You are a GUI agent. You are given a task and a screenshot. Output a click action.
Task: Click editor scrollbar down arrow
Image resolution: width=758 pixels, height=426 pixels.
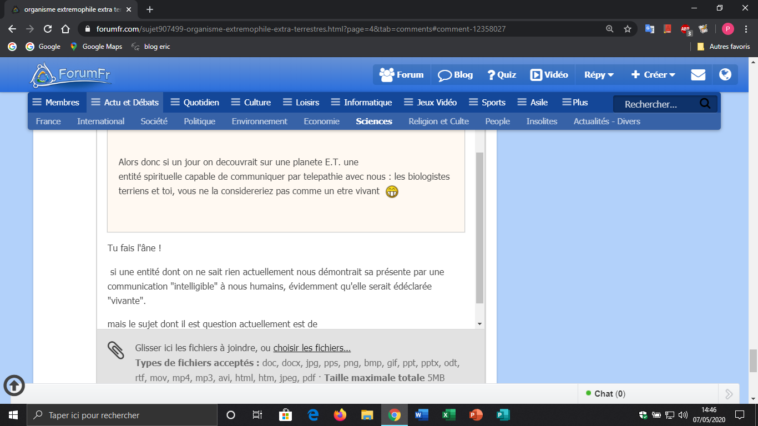point(480,324)
